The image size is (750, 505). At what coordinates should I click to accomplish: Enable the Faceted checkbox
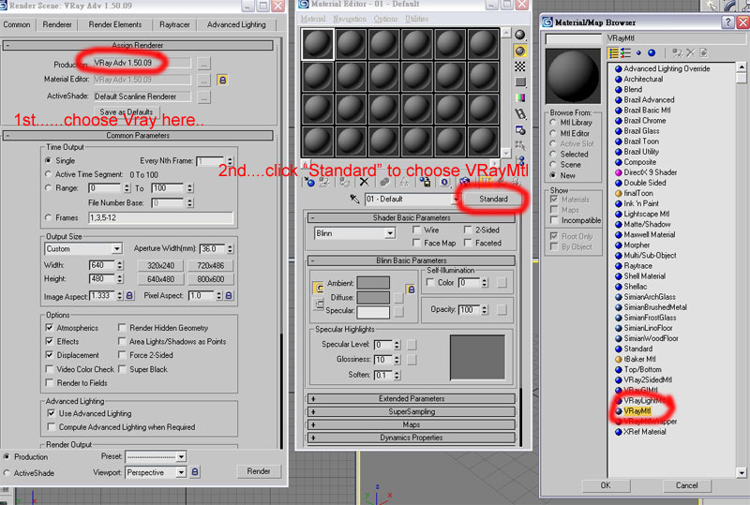pyautogui.click(x=467, y=243)
